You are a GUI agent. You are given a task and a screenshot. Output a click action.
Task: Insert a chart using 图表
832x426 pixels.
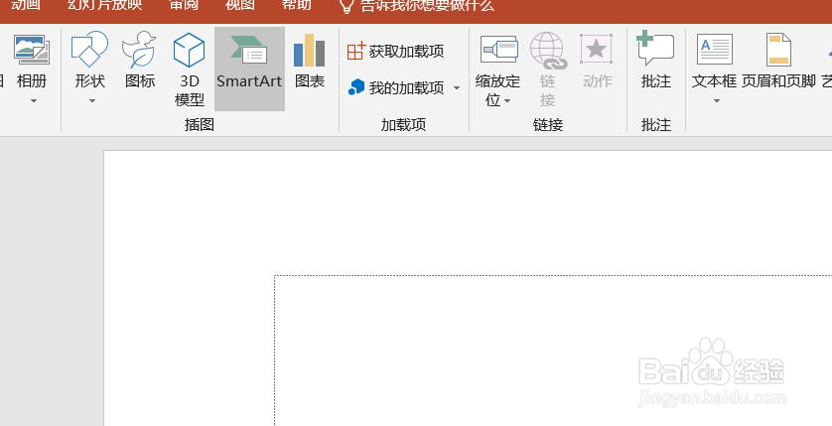310,60
